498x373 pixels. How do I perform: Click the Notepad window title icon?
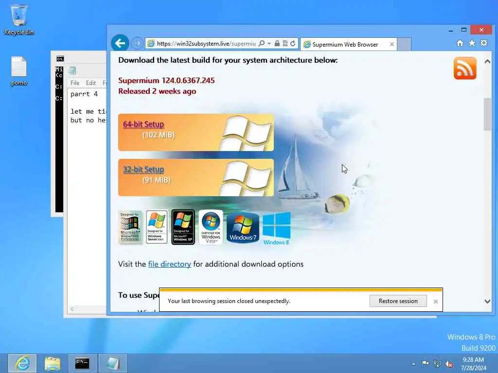click(x=72, y=70)
